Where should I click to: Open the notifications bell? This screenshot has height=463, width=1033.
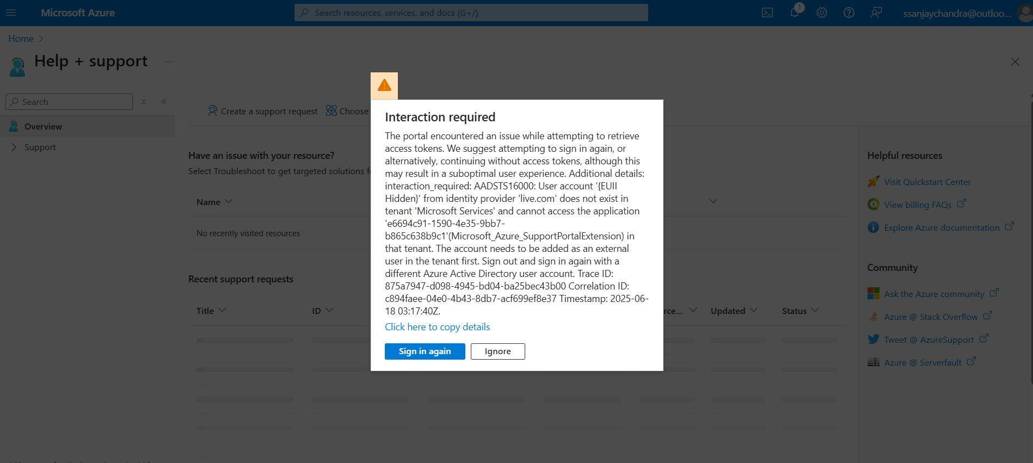pyautogui.click(x=795, y=13)
